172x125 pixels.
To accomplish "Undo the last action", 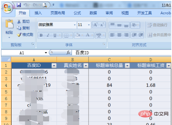I will point(25,5).
